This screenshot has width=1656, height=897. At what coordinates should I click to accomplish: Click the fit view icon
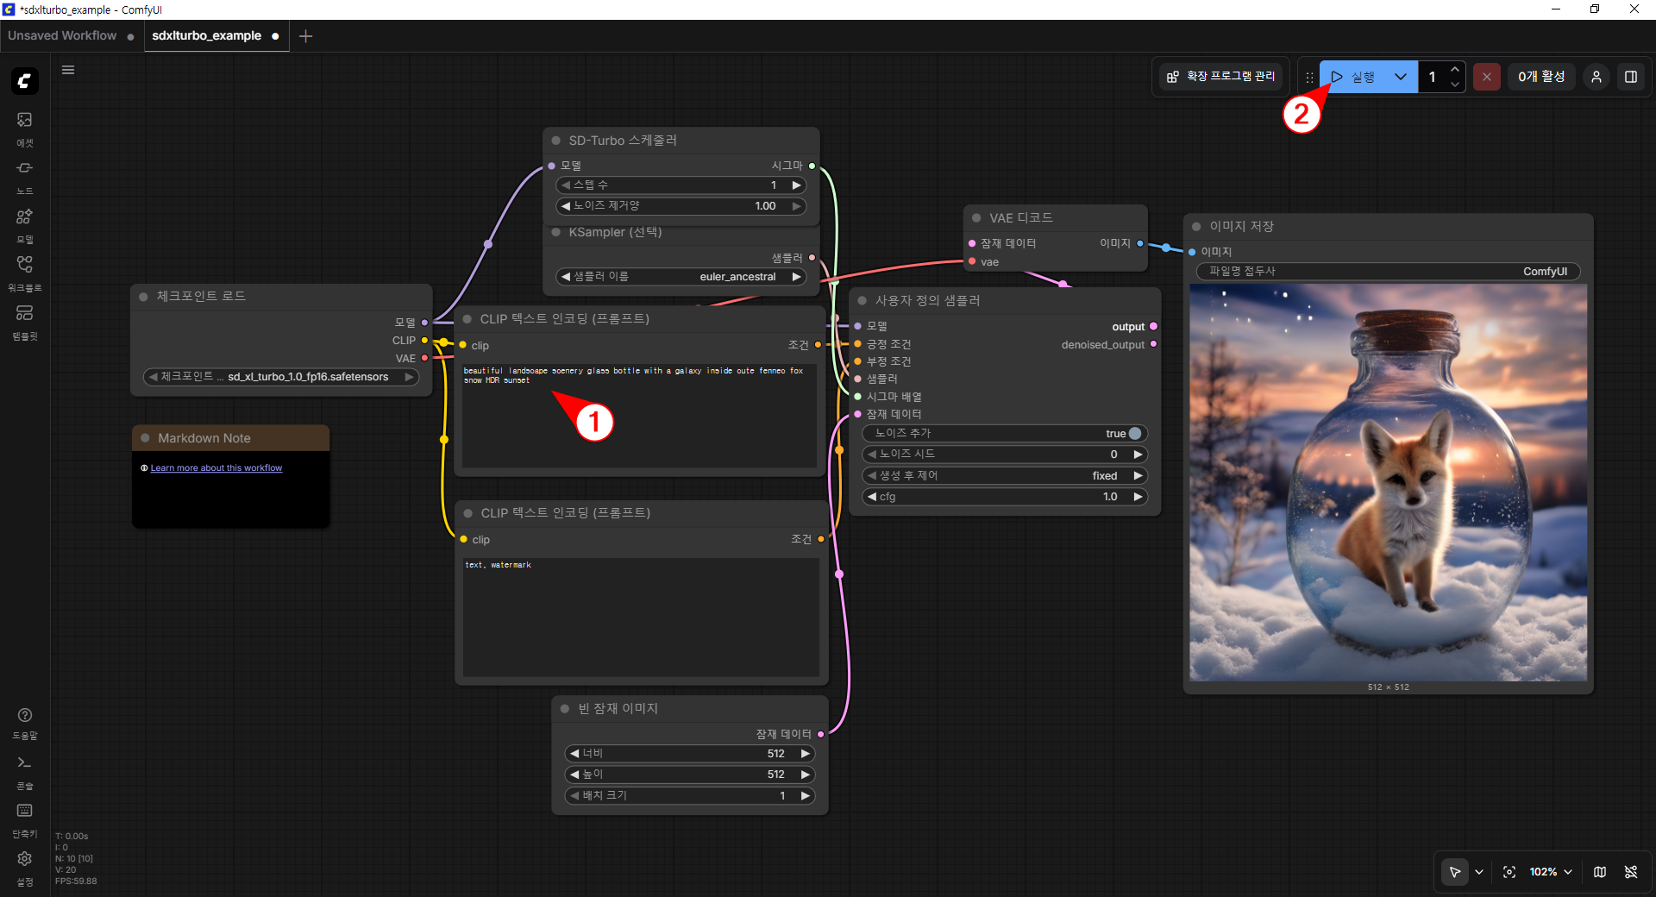[1509, 872]
